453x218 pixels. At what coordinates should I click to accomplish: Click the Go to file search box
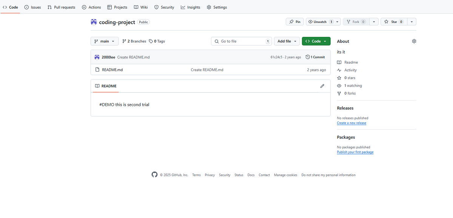click(241, 41)
